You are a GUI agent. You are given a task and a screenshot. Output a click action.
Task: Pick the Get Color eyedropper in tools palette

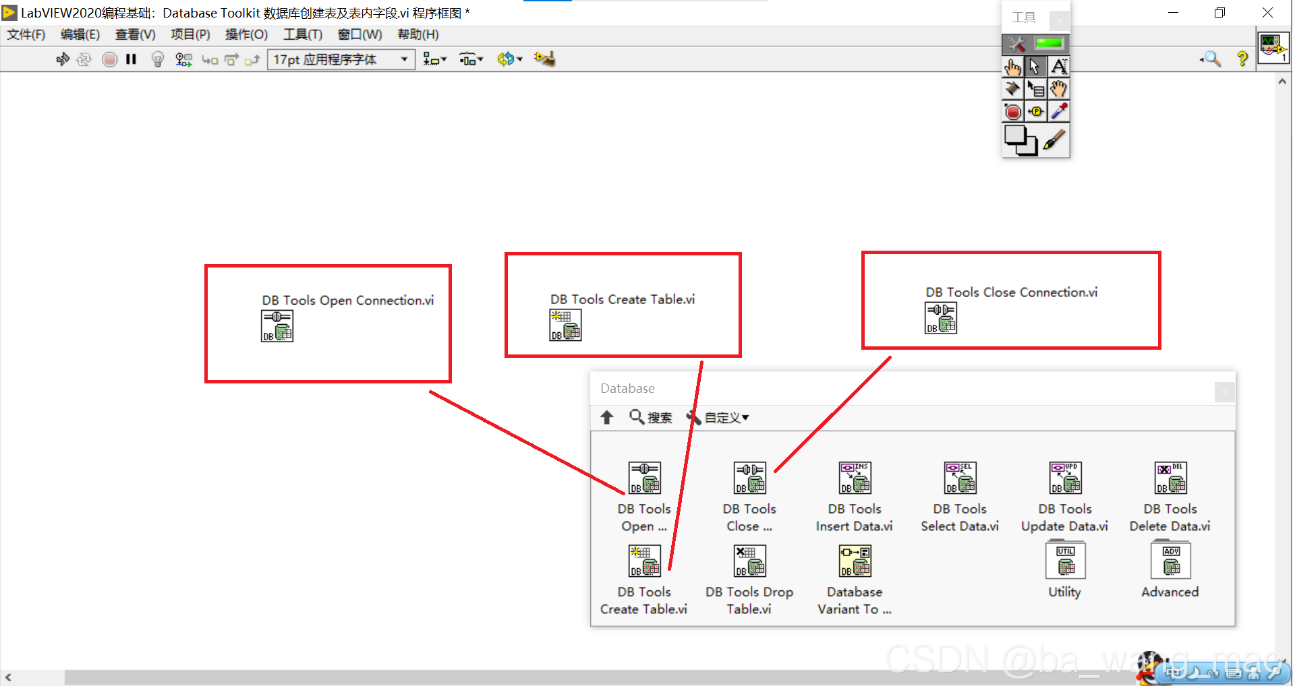coord(1058,111)
